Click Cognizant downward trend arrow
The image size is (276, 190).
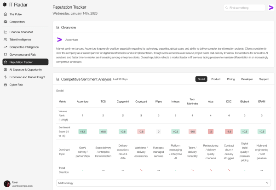tap(141, 170)
